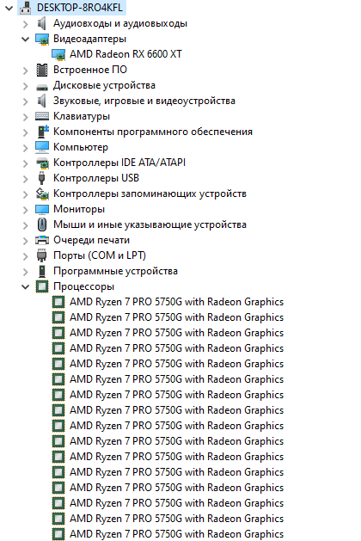Click the USB plug icon for Контроллеры USB
Viewport: 361px width, 541px height.
pyautogui.click(x=42, y=178)
